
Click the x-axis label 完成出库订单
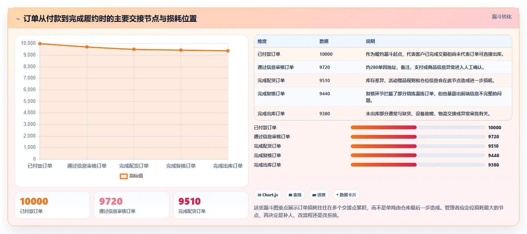pyautogui.click(x=228, y=166)
